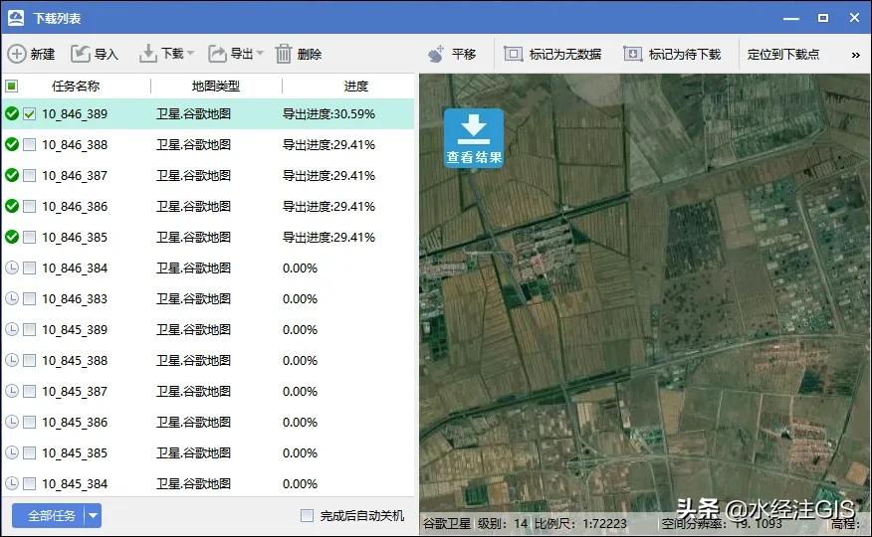This screenshot has width=872, height=537.
Task: Enable 完成后自动关机 checkbox
Action: click(x=307, y=516)
